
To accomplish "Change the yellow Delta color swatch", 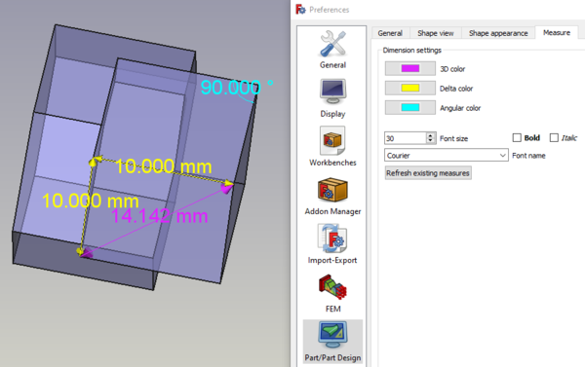I will pyautogui.click(x=410, y=88).
